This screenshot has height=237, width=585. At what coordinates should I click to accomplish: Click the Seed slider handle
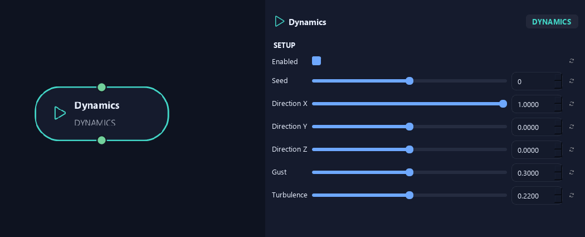click(x=409, y=81)
